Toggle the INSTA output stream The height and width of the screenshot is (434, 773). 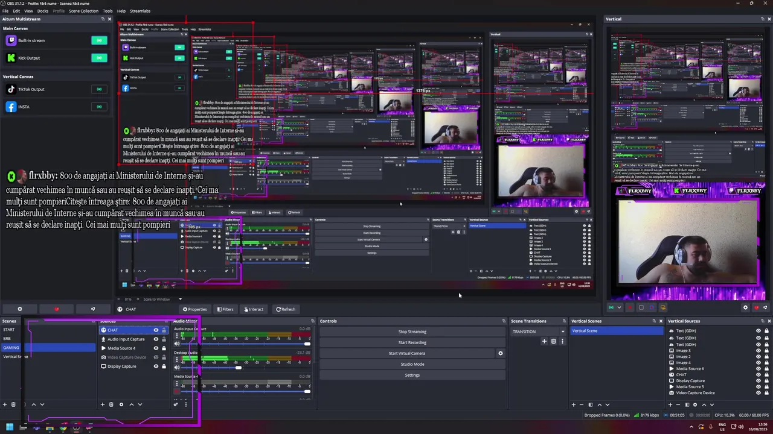pos(99,107)
